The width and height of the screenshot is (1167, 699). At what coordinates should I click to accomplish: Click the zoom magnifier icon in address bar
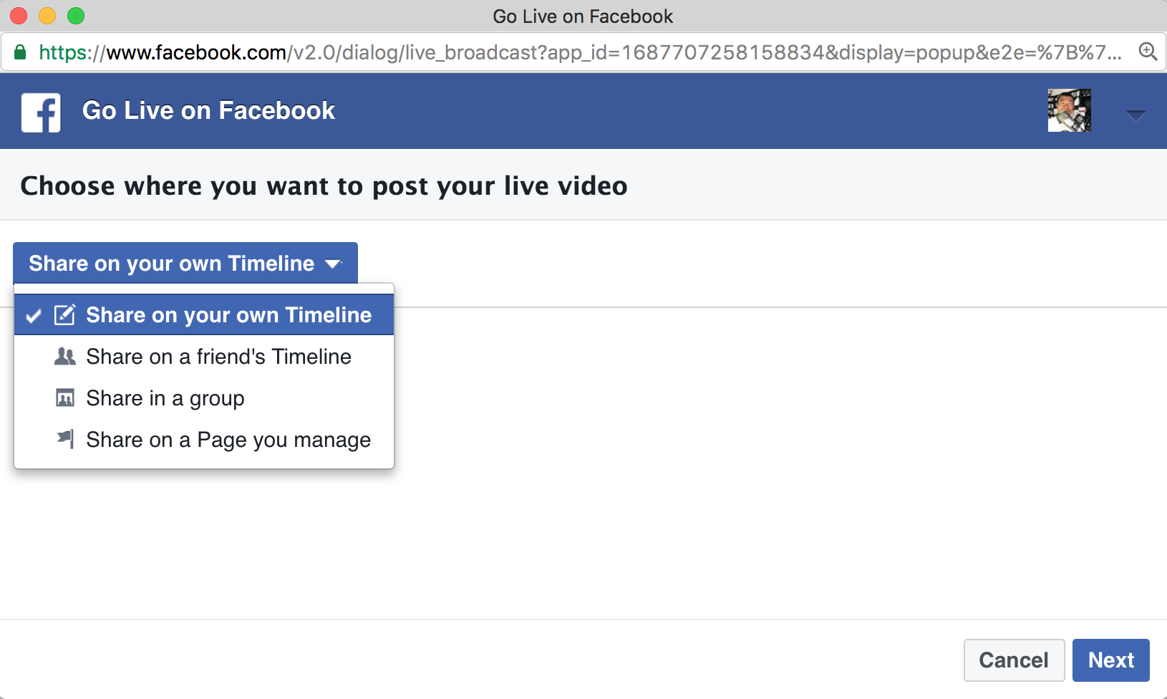[x=1148, y=52]
